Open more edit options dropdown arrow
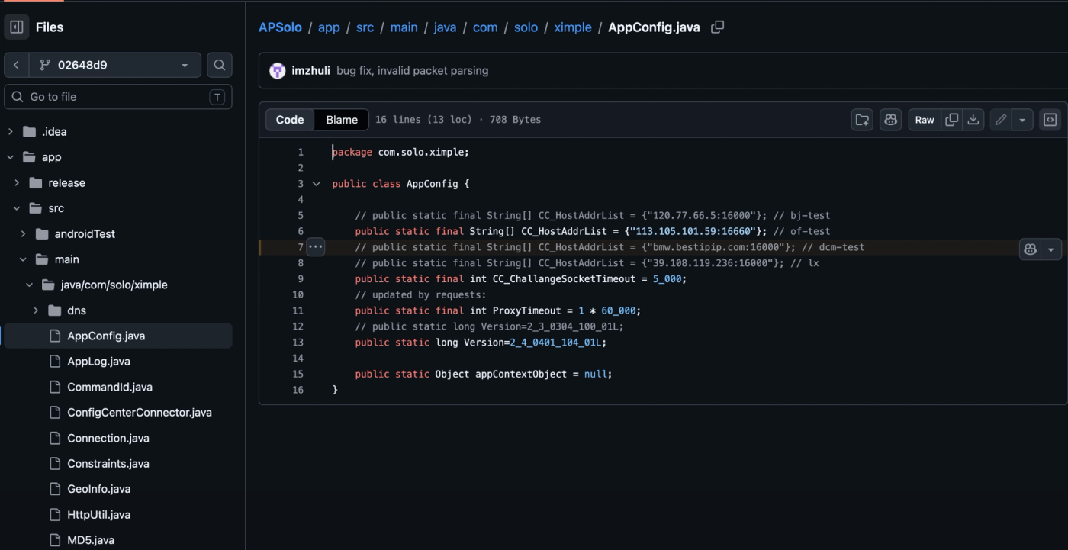Image resolution: width=1068 pixels, height=550 pixels. [x=1022, y=120]
